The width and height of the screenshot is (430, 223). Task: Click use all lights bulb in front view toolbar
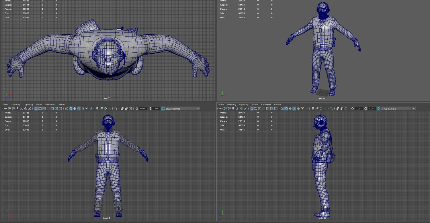pyautogui.click(x=87, y=109)
